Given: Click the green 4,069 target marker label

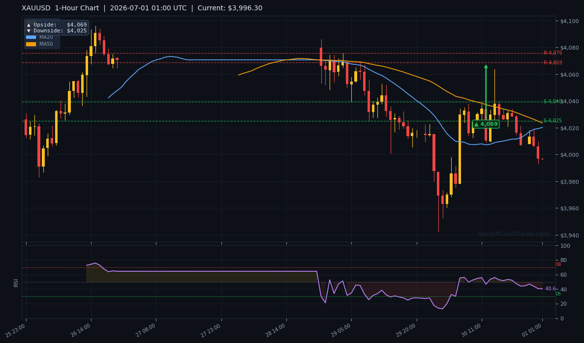Looking at the screenshot, I should pos(486,124).
